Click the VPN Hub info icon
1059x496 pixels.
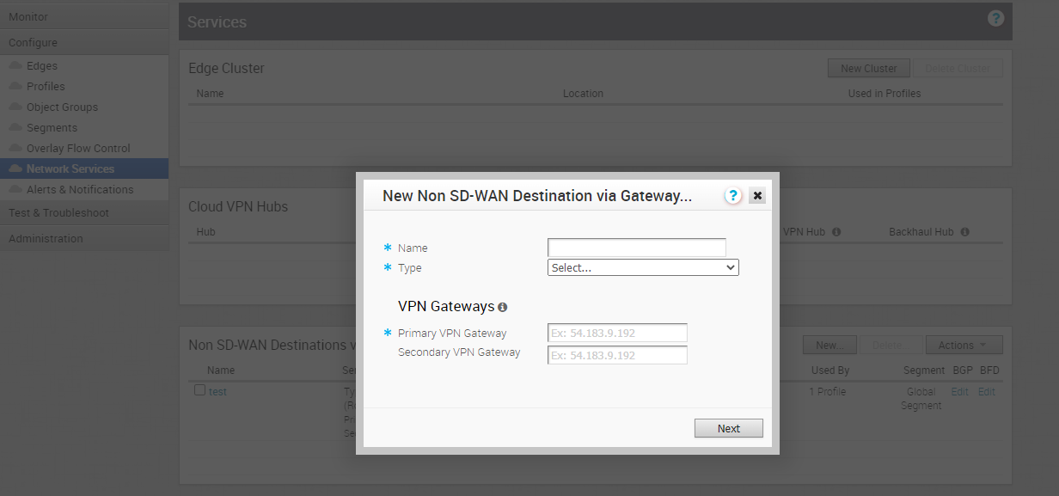(836, 232)
